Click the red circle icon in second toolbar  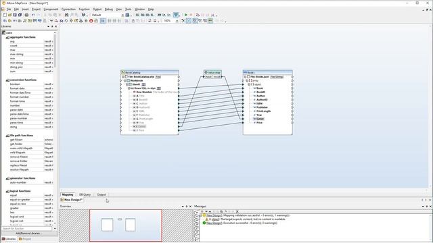pos(91,21)
